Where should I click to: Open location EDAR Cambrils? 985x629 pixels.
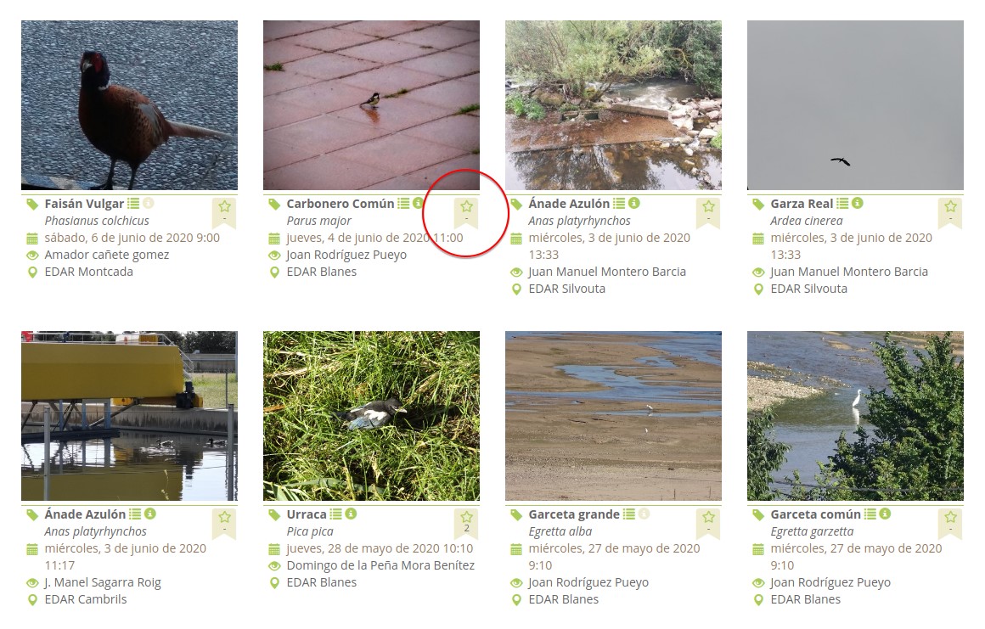pos(86,599)
